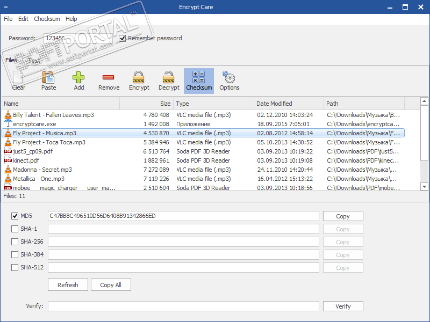The image size is (430, 322).
Task: Select the mobee magic charger PDF row
Action: click(x=203, y=187)
